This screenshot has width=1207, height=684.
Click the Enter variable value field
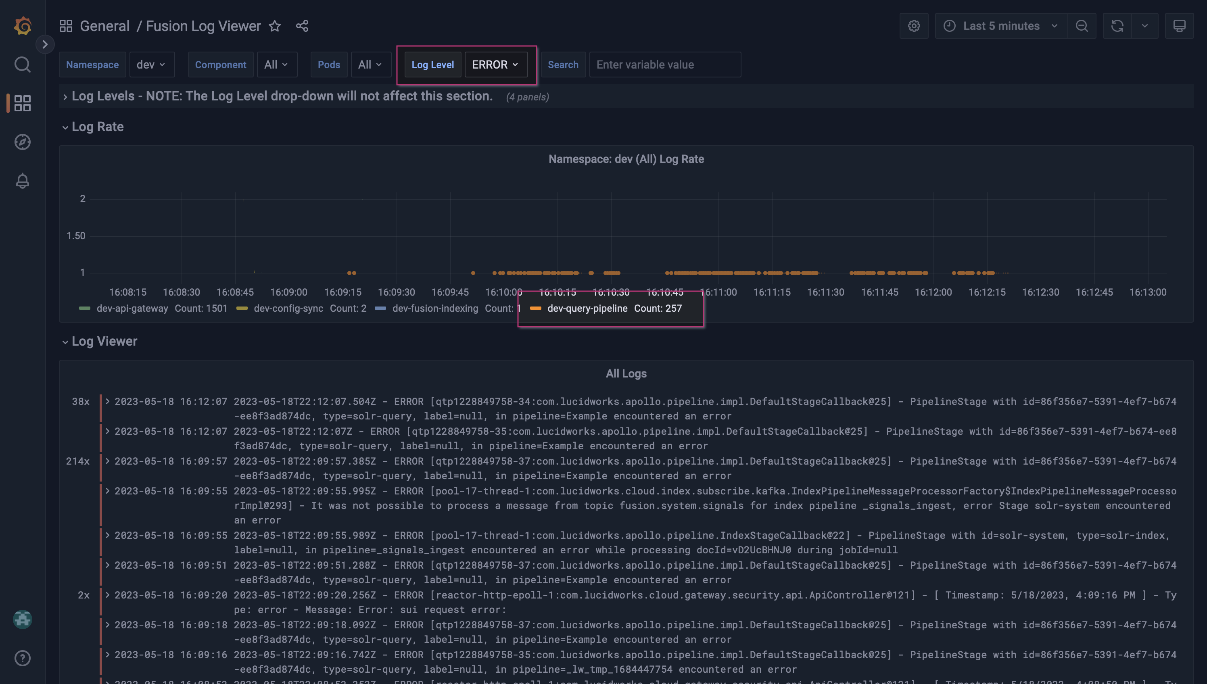point(664,65)
